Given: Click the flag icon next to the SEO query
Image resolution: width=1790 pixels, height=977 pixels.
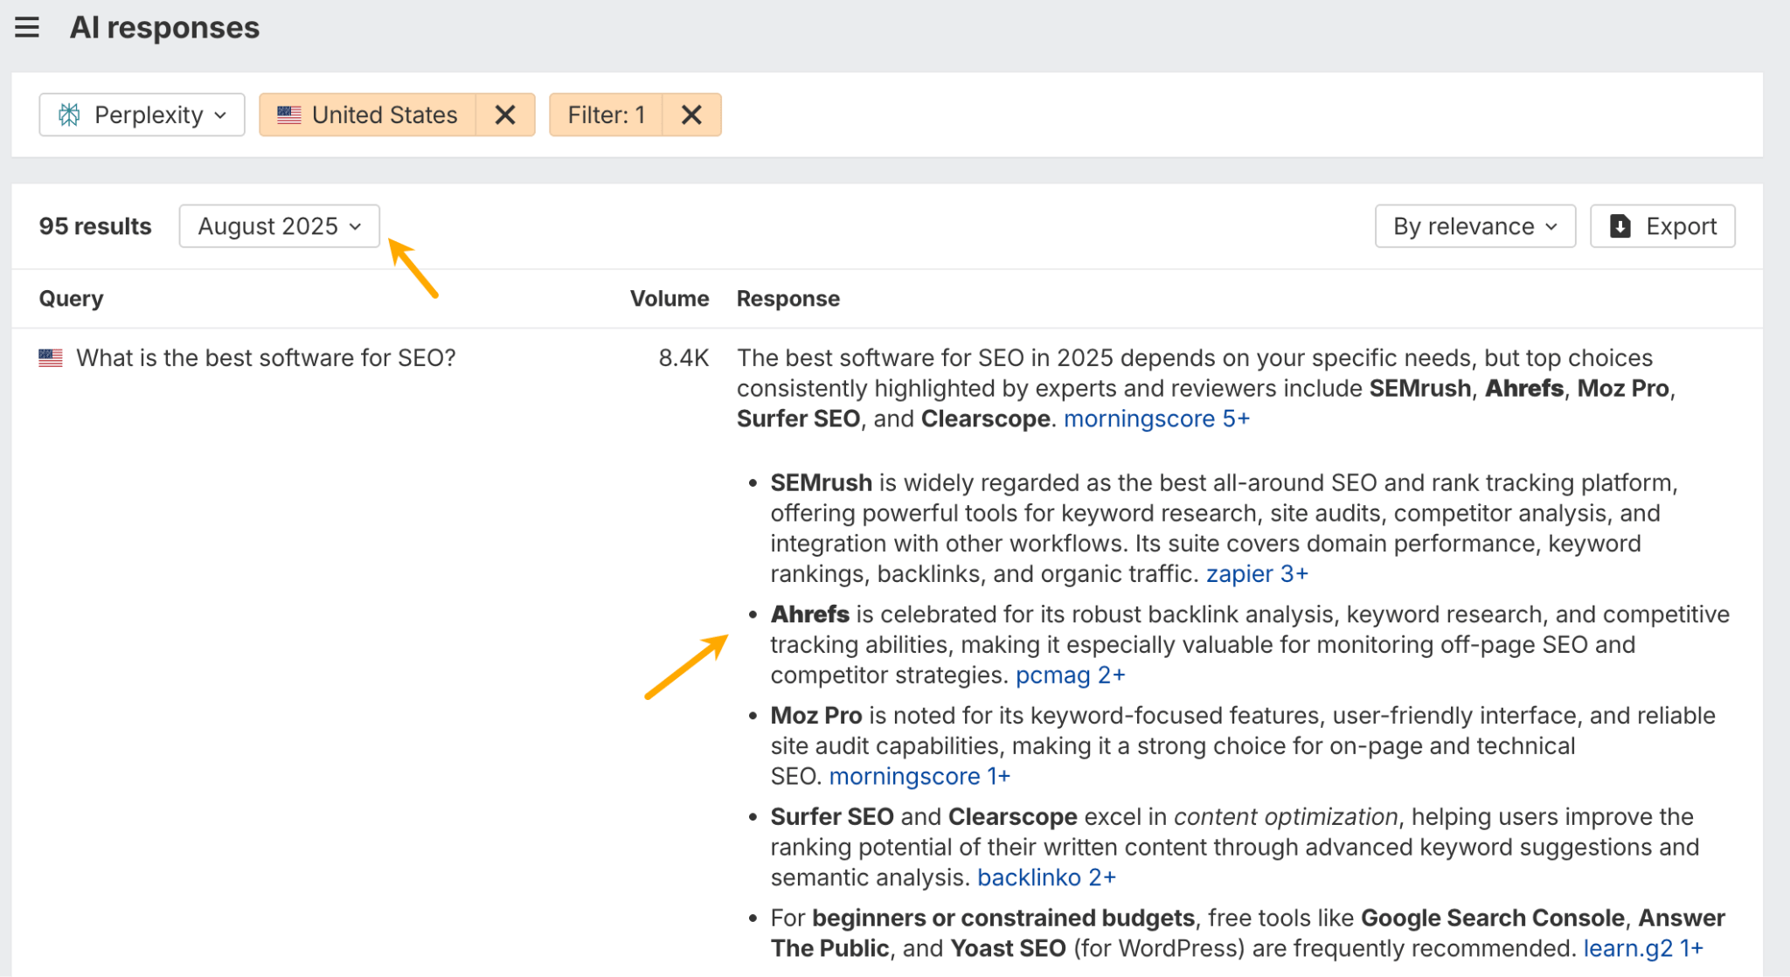Looking at the screenshot, I should point(50,357).
